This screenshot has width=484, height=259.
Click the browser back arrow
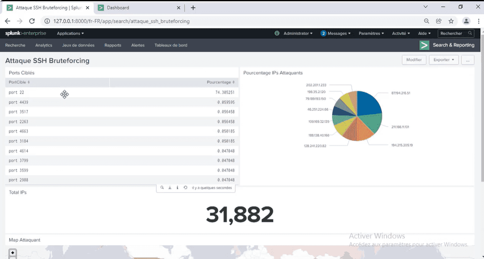point(8,21)
